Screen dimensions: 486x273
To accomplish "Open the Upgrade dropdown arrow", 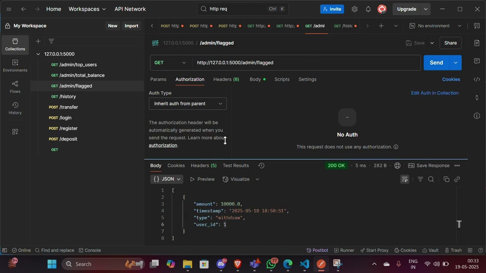I will (x=426, y=9).
